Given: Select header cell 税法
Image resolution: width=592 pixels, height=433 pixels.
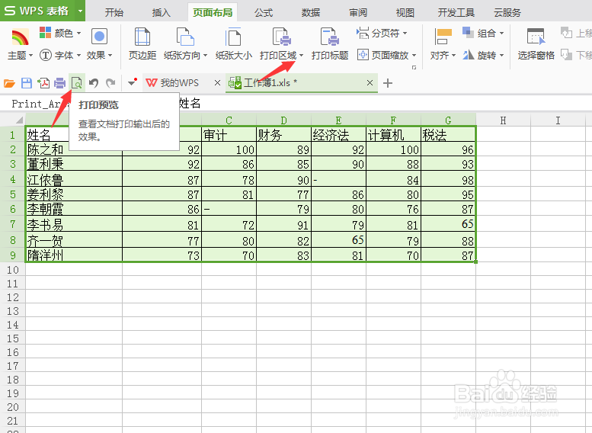Looking at the screenshot, I should point(448,135).
